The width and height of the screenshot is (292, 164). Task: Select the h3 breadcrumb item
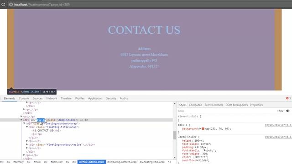tap(169, 162)
